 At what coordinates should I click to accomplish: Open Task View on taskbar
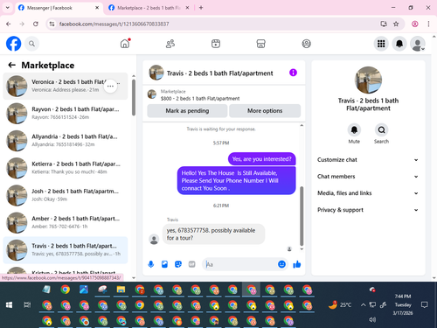point(27,305)
